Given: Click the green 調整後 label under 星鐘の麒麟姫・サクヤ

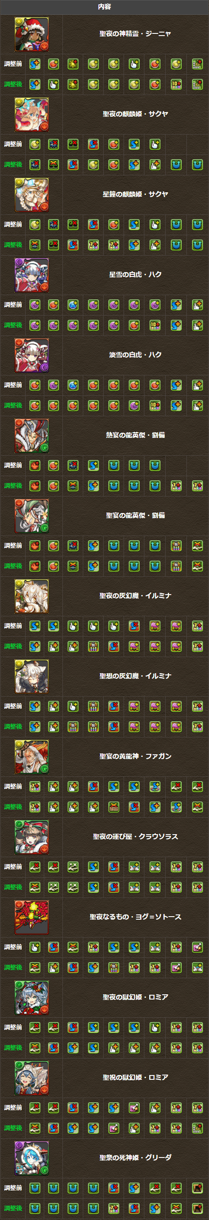Looking at the screenshot, I should coord(13,245).
